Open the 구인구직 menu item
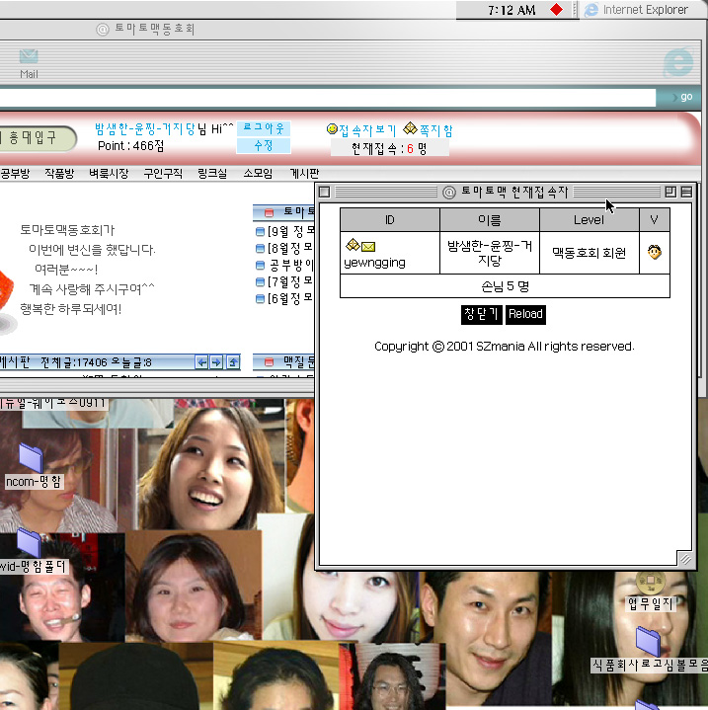This screenshot has width=708, height=710. 163,173
